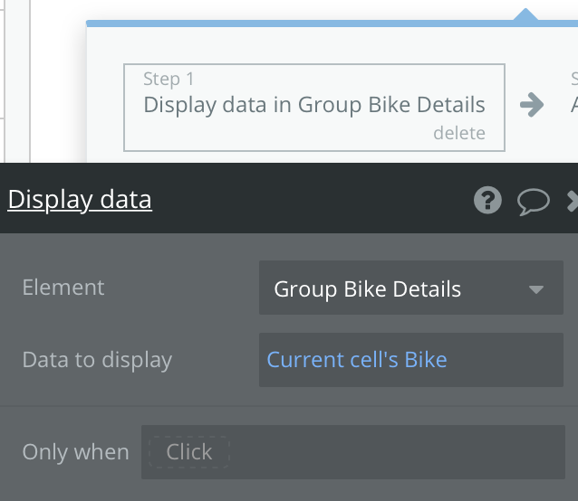578x501 pixels.
Task: Click the triangle pointer atop the workflow box
Action: coord(525,15)
